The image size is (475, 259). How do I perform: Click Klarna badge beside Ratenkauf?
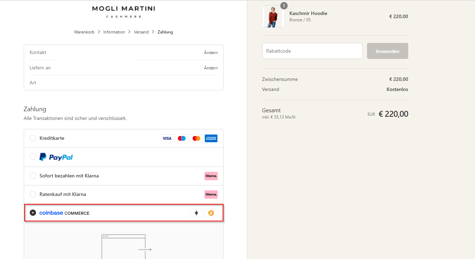[x=211, y=195]
